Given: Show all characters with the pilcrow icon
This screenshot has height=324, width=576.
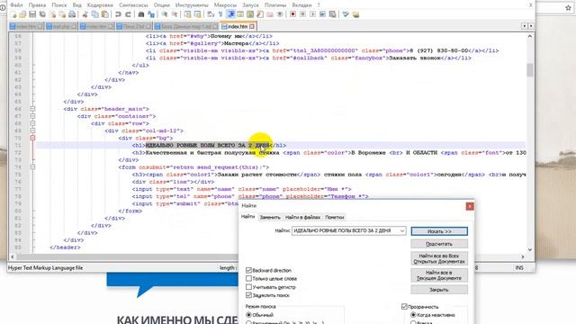Looking at the screenshot, I should (x=220, y=14).
